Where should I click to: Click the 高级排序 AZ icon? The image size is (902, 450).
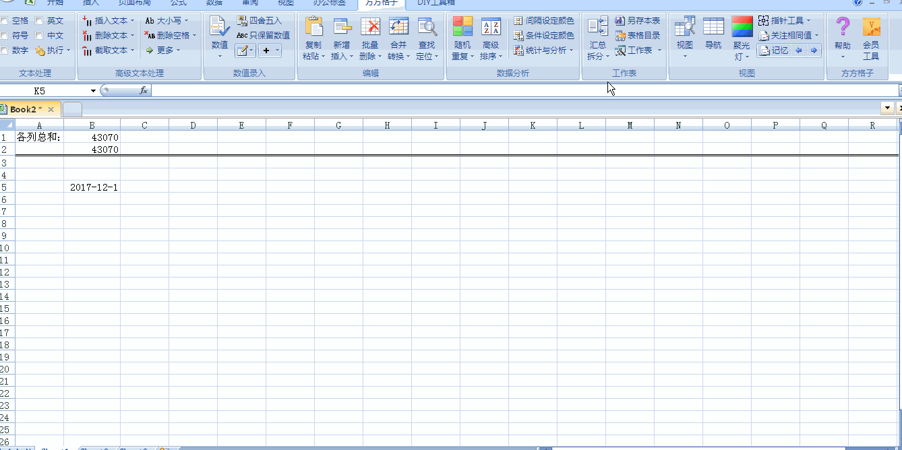[x=491, y=27]
